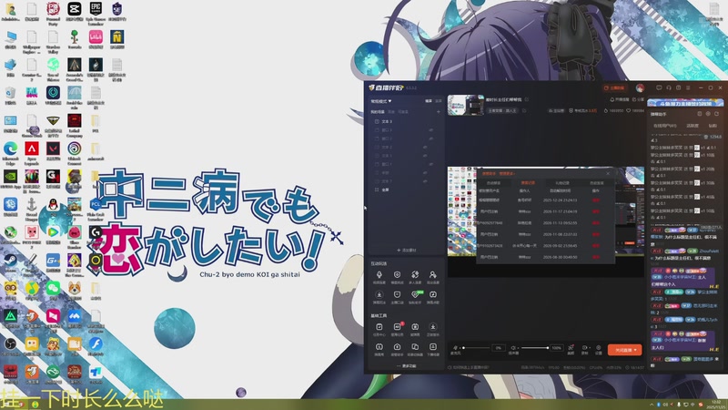Click the co-stream link icon near volume bar
Viewport: 728px width, 410px height.
[x=571, y=348]
